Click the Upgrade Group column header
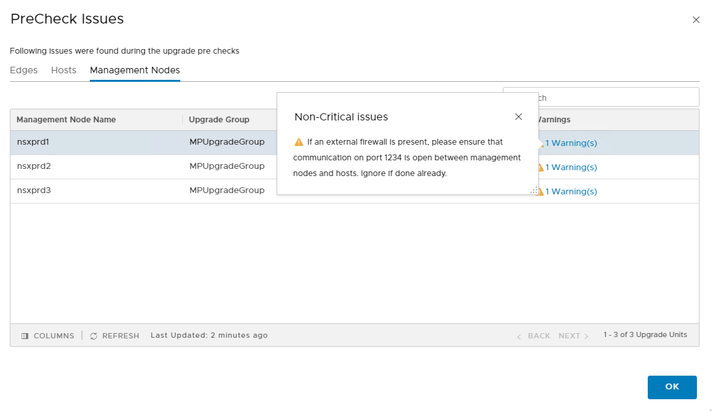The width and height of the screenshot is (712, 411). pyautogui.click(x=219, y=120)
